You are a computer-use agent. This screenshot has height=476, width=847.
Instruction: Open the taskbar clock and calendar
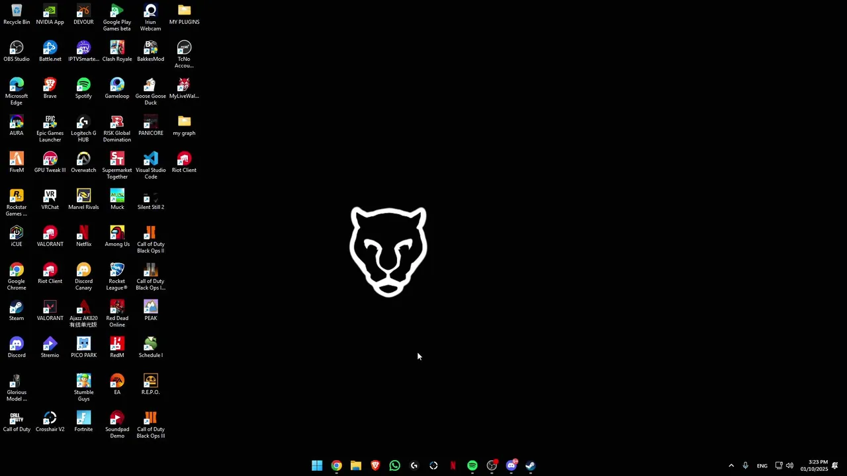click(x=814, y=465)
